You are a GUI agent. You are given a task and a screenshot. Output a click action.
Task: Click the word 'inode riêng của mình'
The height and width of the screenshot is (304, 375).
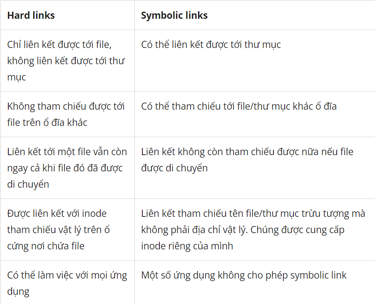click(x=187, y=246)
